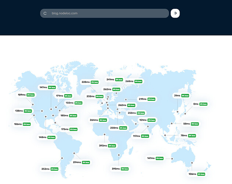232x184 pixels.
Task: Click the 264ms latency label
Action: coord(94,120)
